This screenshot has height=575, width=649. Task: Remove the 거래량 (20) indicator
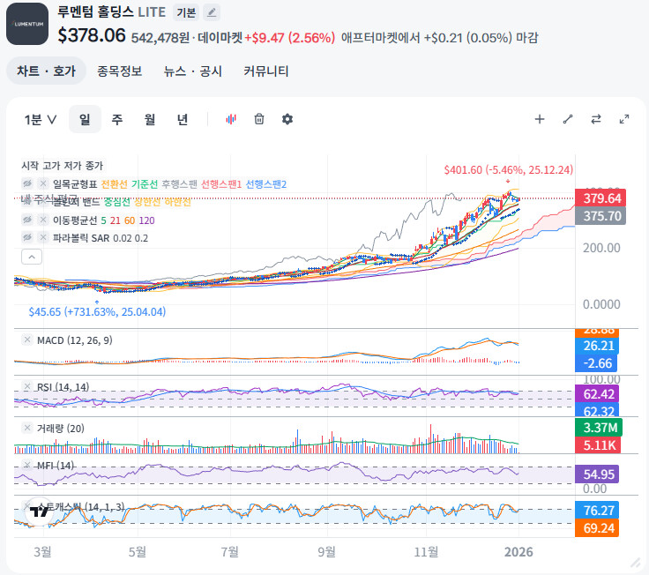[27, 428]
